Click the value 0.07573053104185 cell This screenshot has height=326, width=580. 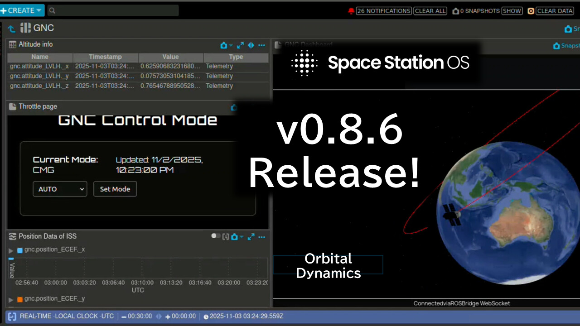coord(170,76)
